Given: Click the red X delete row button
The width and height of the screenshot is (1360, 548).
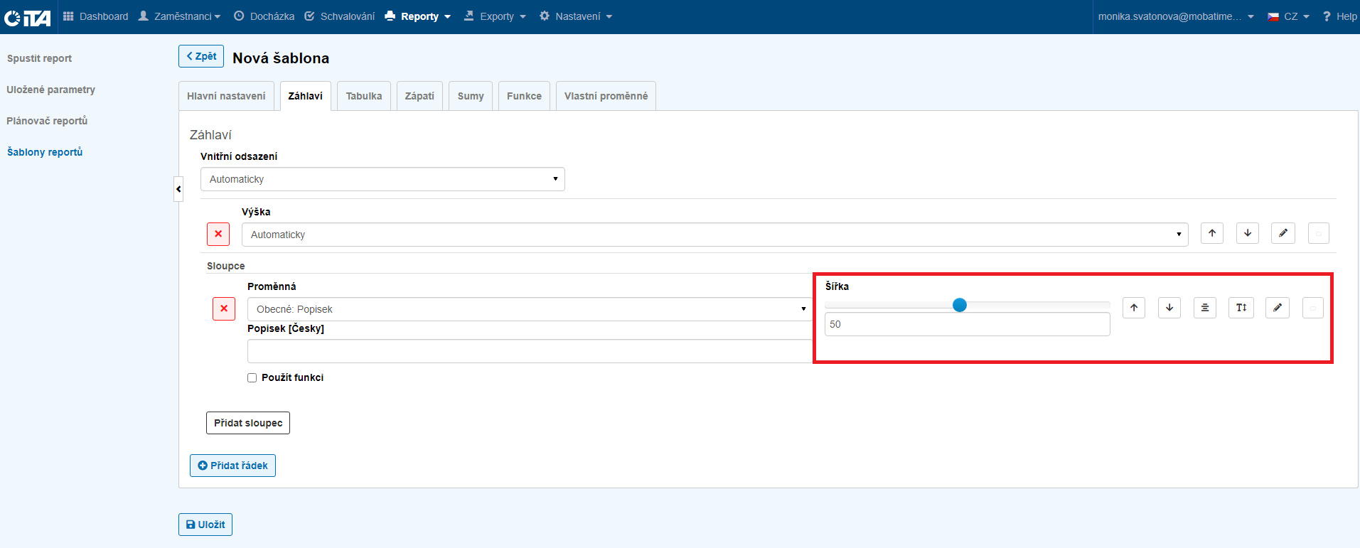Looking at the screenshot, I should (218, 234).
